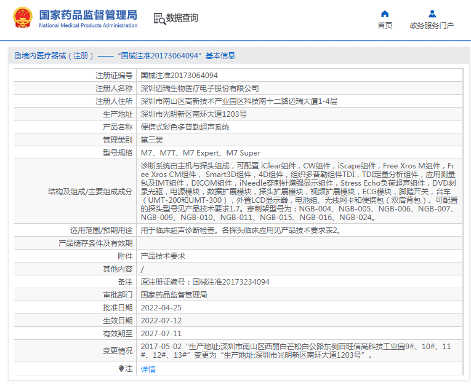This screenshot has width=471, height=386.
Task: Open the 政务服务门户 portal label
Action: click(x=432, y=26)
